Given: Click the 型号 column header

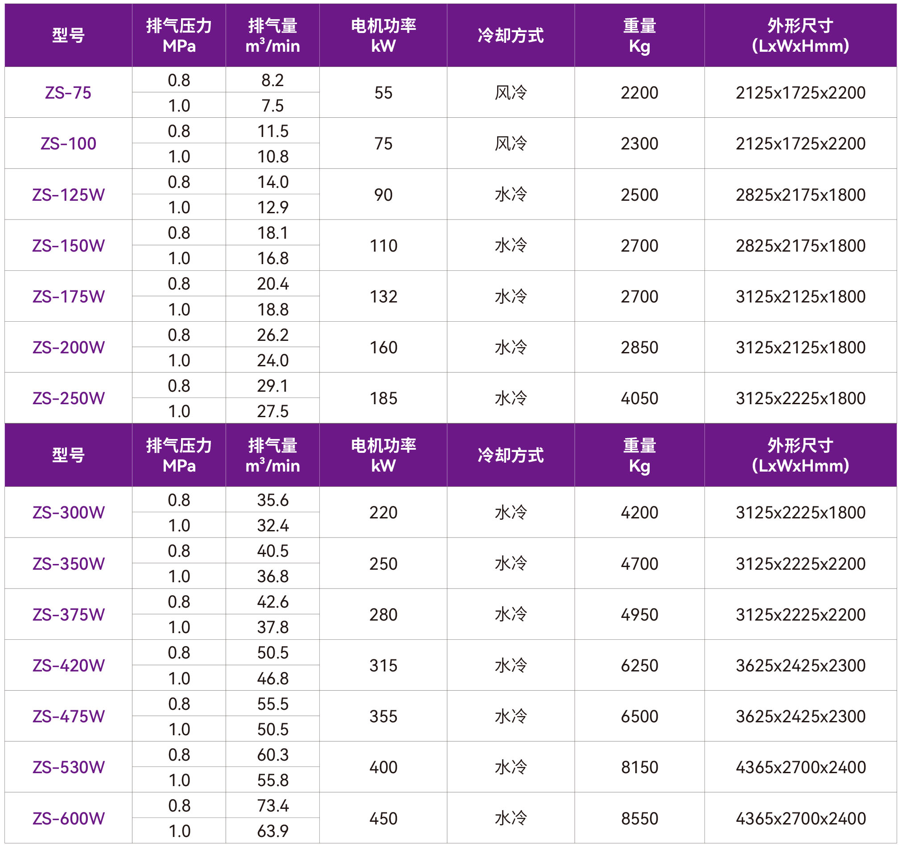Looking at the screenshot, I should (67, 34).
